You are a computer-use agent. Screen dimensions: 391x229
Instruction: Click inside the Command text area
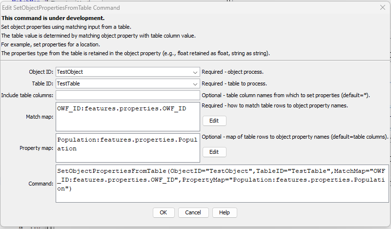click(222, 184)
